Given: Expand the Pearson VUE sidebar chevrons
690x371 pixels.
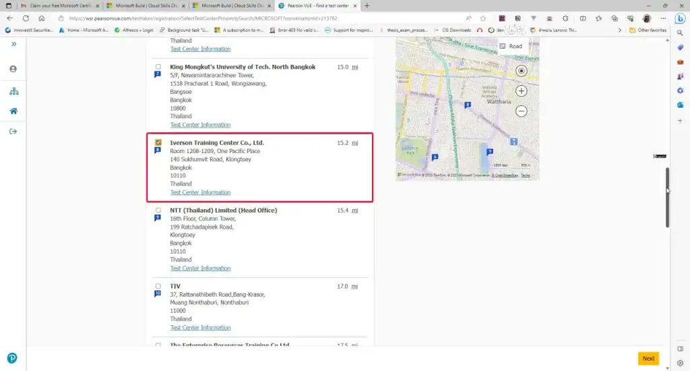Looking at the screenshot, I should tap(13, 44).
